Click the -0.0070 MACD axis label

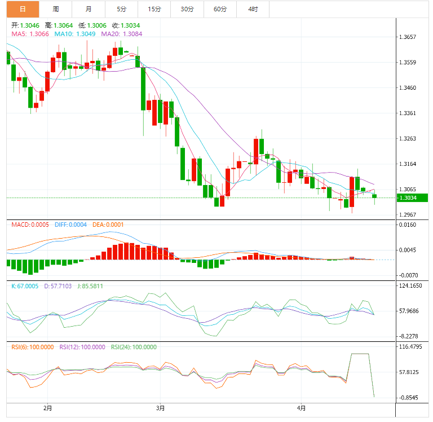[x=409, y=275]
